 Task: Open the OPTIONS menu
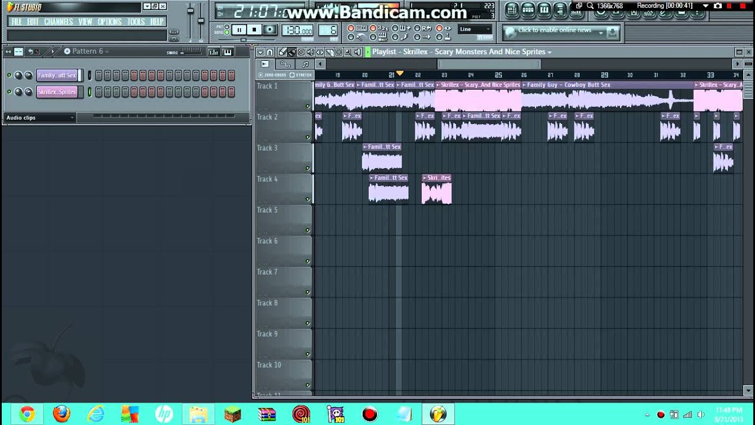click(110, 22)
